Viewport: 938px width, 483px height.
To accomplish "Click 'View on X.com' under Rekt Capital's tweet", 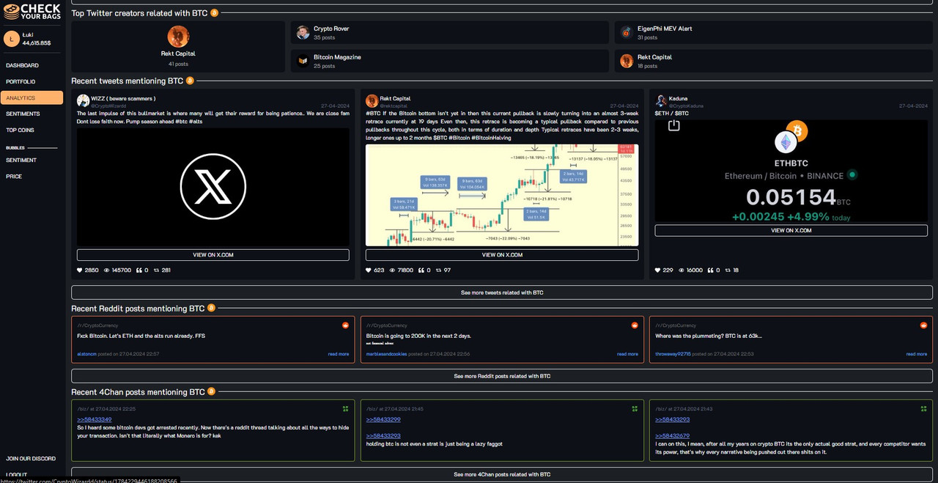I will click(x=502, y=255).
